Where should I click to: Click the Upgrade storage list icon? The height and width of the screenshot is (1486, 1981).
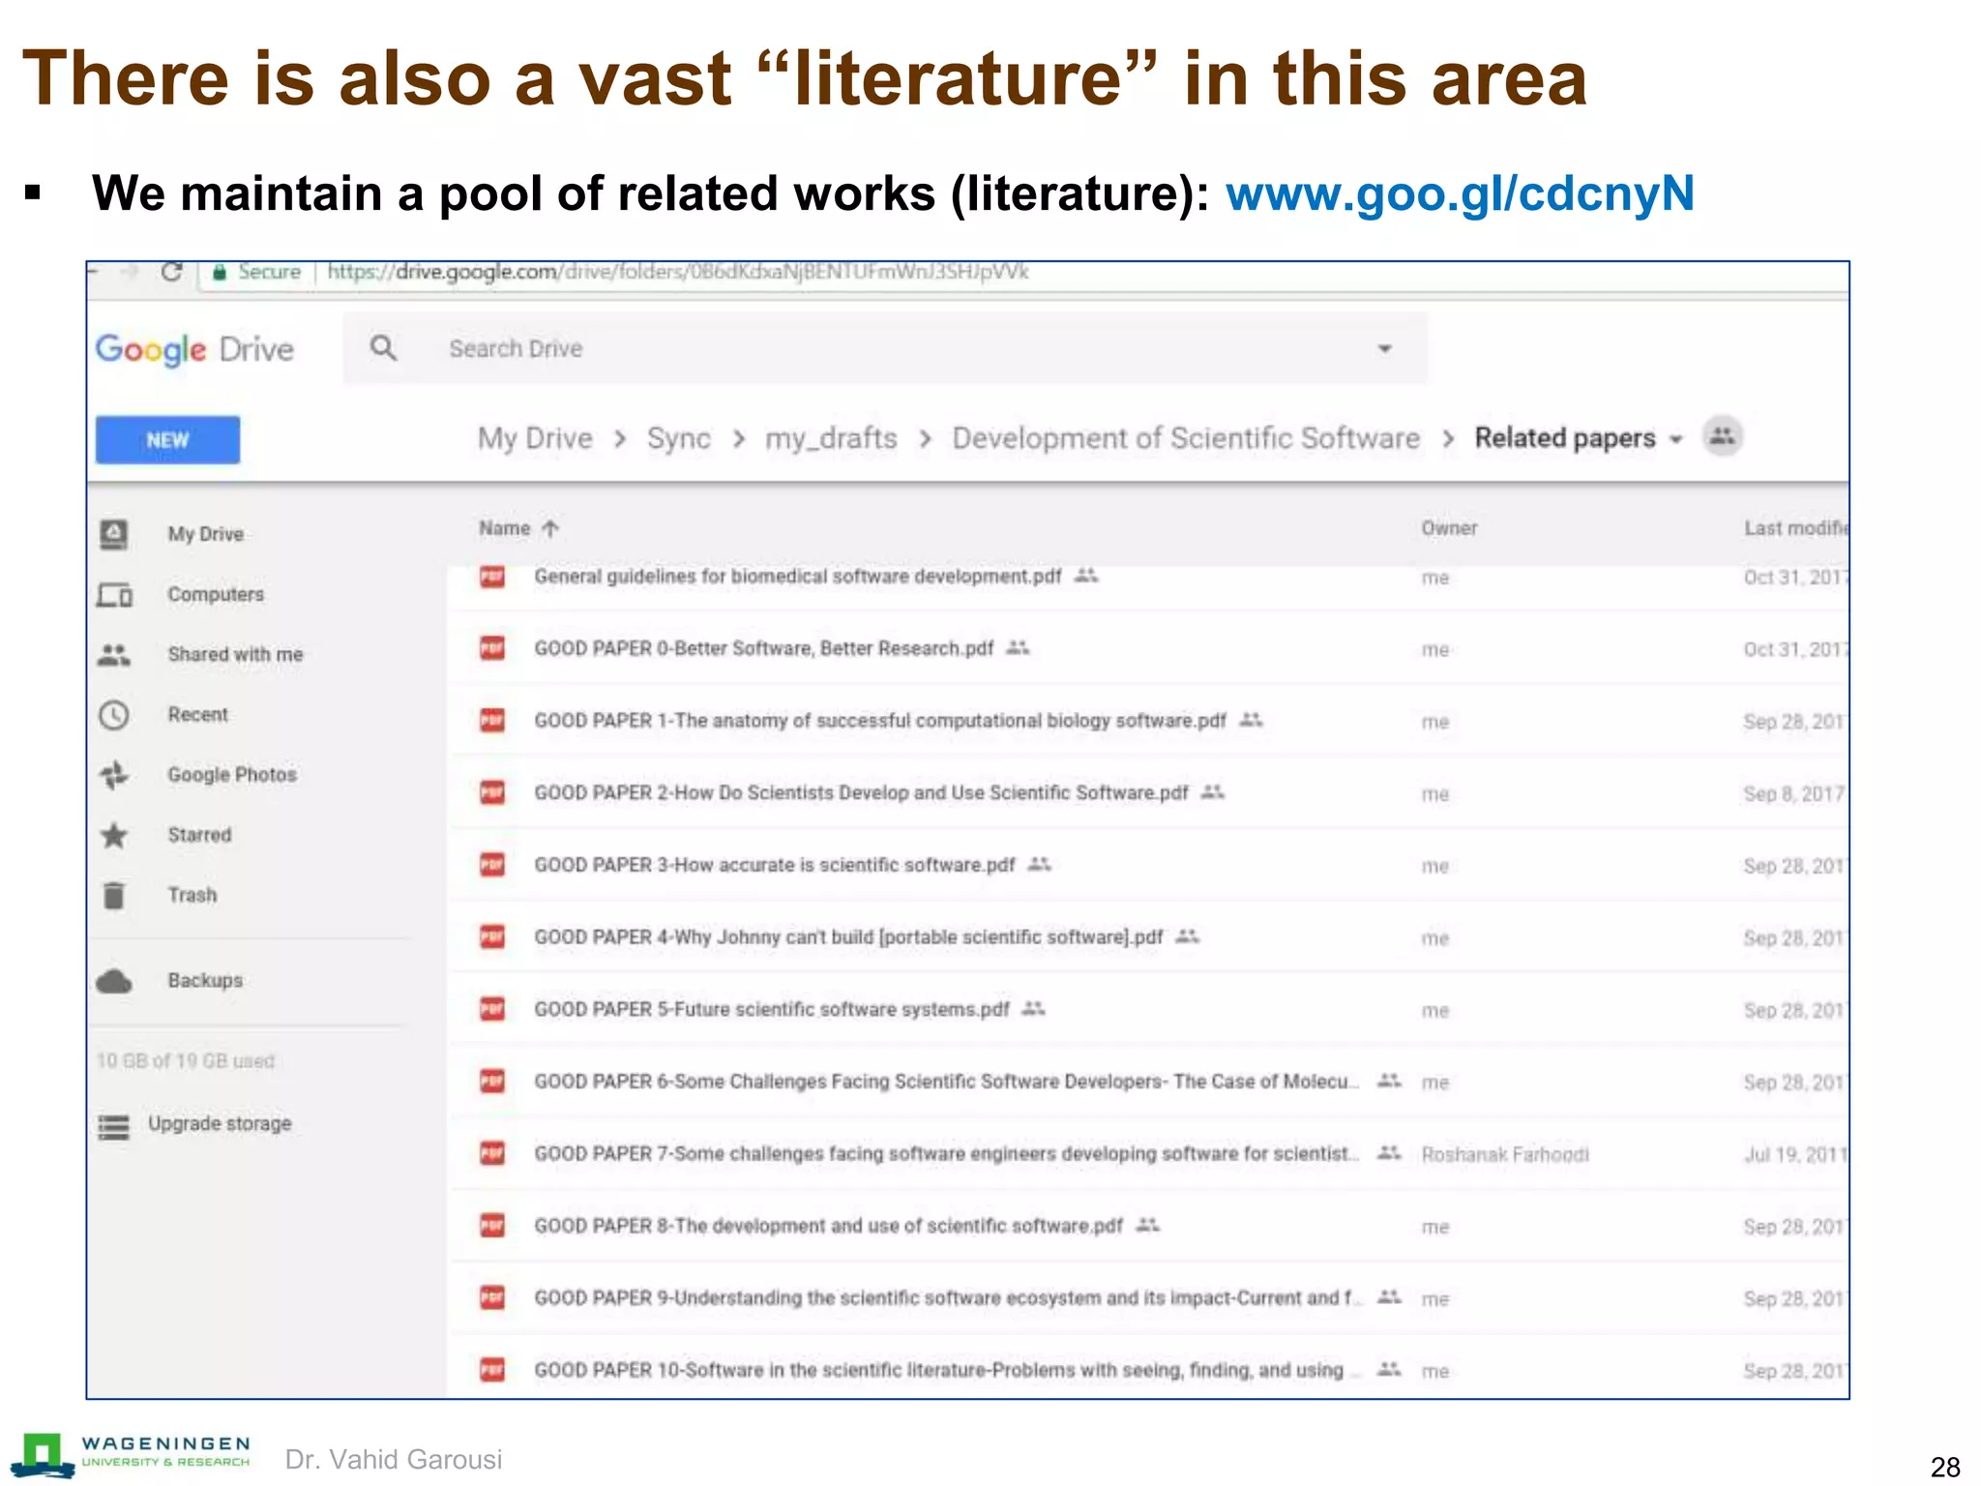point(113,1127)
